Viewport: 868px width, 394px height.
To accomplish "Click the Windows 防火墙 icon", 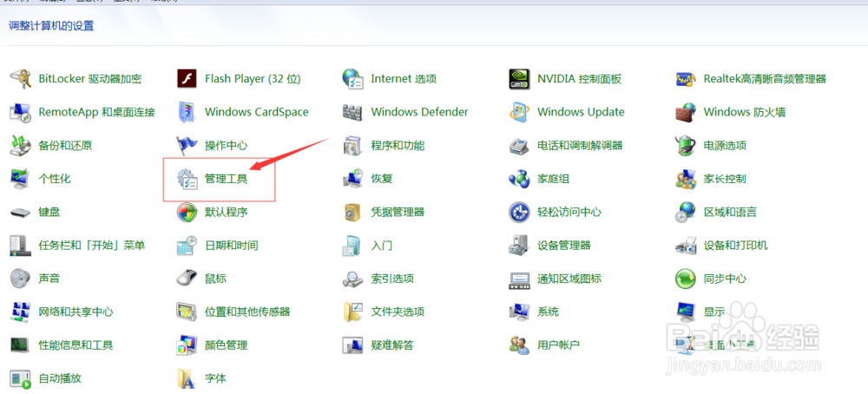I will click(686, 112).
